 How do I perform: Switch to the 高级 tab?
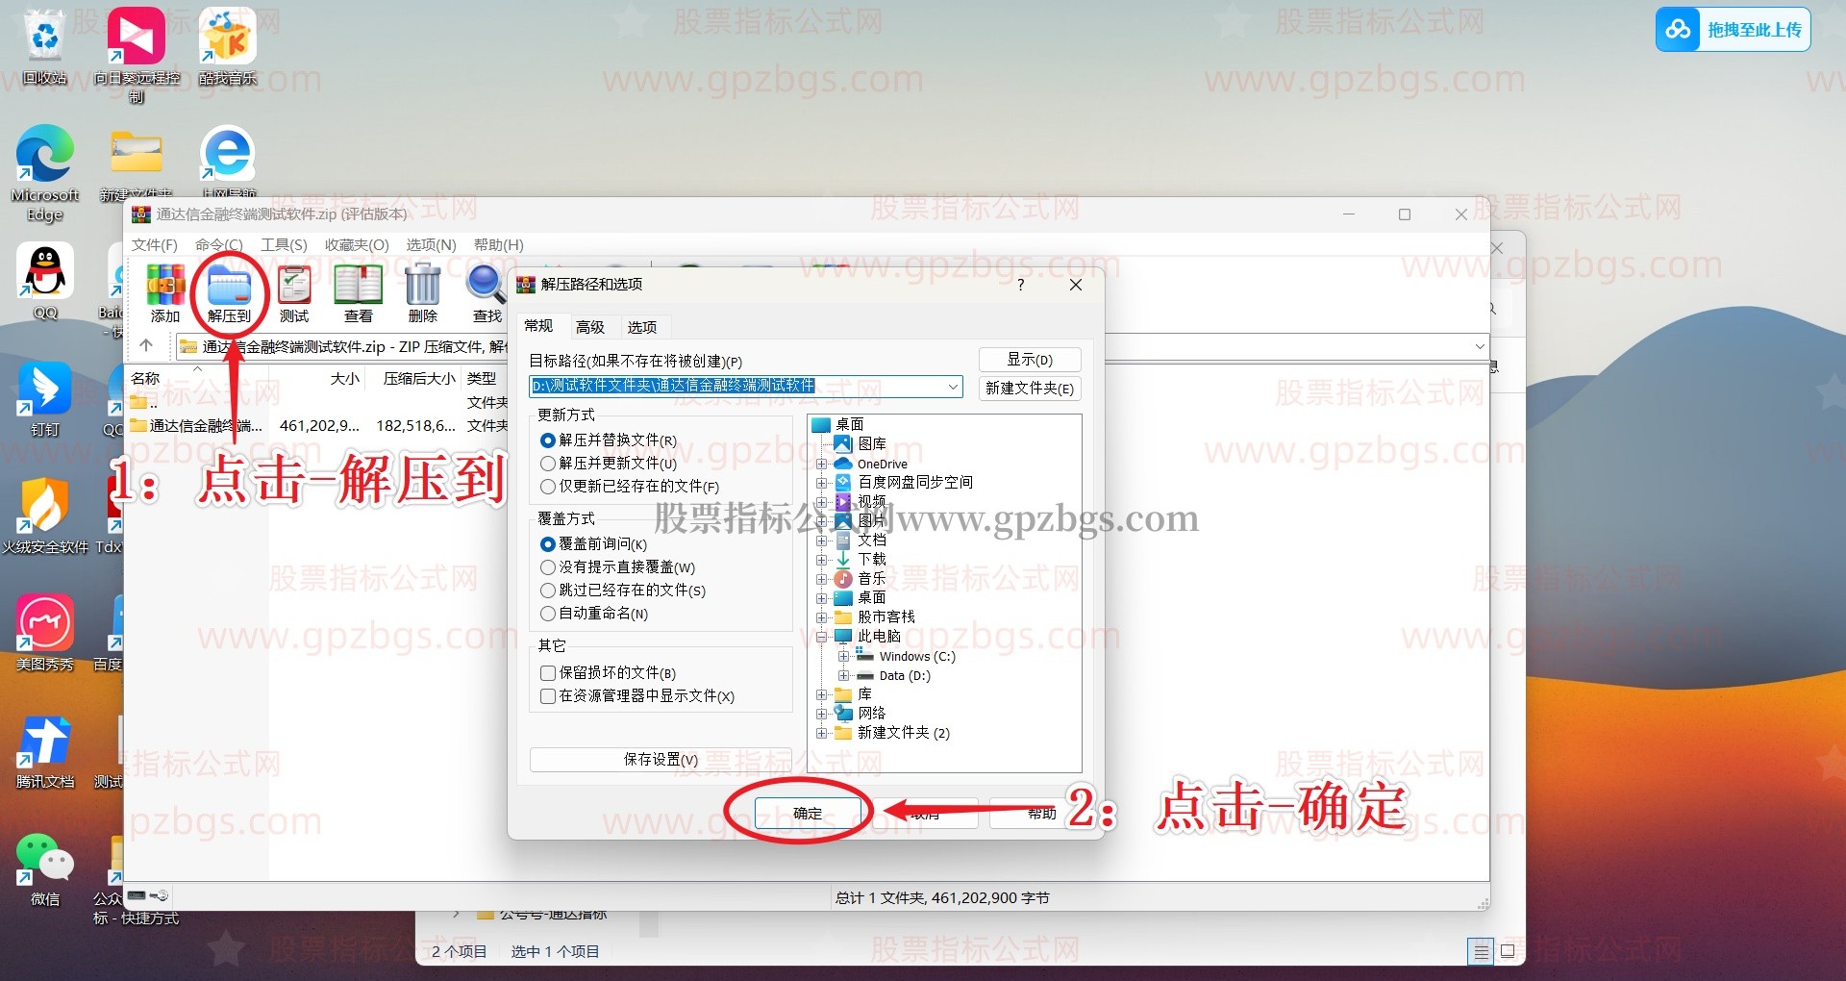590,327
